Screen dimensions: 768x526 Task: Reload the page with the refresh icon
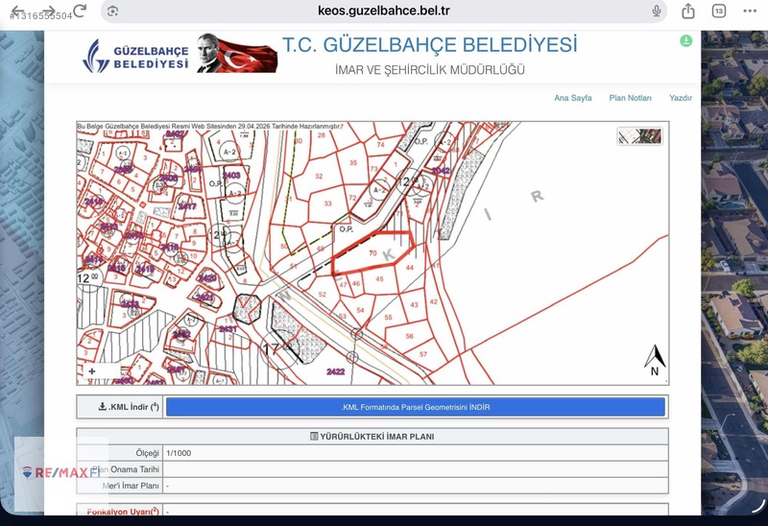click(x=80, y=11)
